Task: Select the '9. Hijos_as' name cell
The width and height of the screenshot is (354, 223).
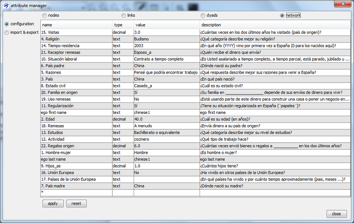Action: click(x=76, y=166)
